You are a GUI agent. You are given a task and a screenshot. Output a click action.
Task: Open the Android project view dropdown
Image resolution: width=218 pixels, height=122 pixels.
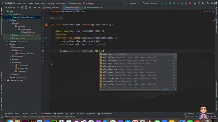tap(12, 7)
